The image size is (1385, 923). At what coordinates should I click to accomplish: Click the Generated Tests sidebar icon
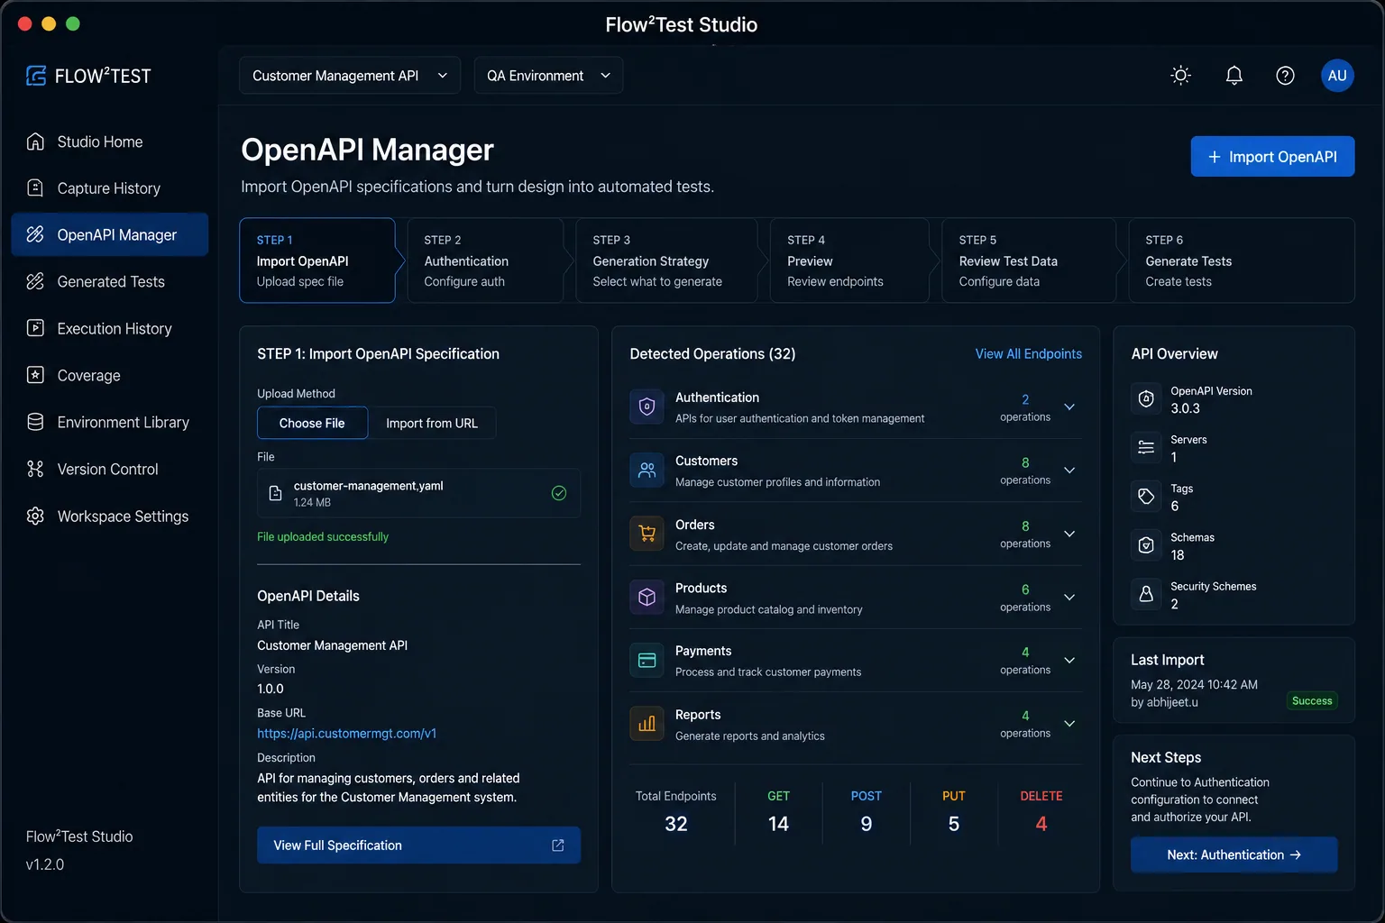[x=35, y=281]
